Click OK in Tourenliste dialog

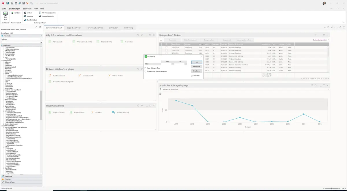pyautogui.click(x=197, y=62)
